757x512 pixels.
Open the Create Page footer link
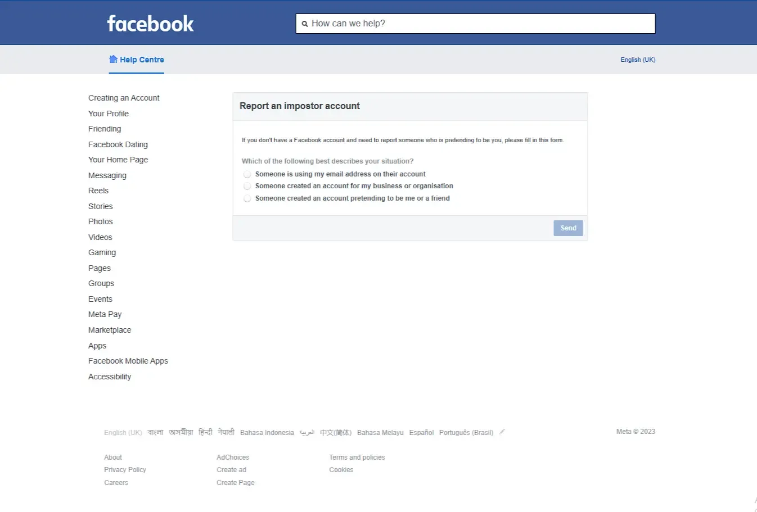point(236,483)
